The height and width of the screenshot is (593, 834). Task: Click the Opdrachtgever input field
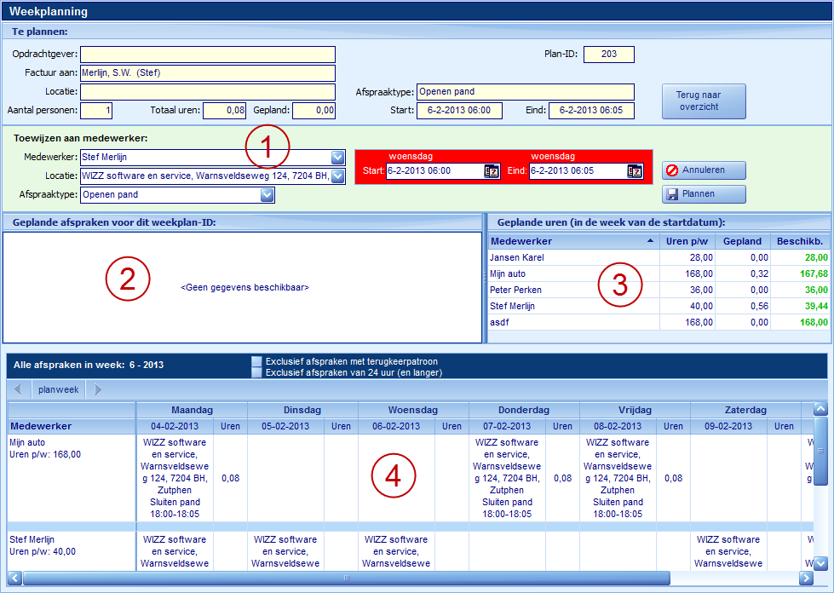tap(208, 55)
